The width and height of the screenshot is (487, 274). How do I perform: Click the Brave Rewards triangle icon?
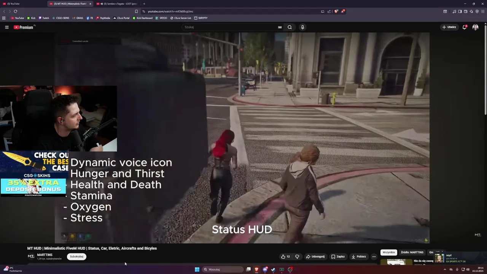pos(342,11)
